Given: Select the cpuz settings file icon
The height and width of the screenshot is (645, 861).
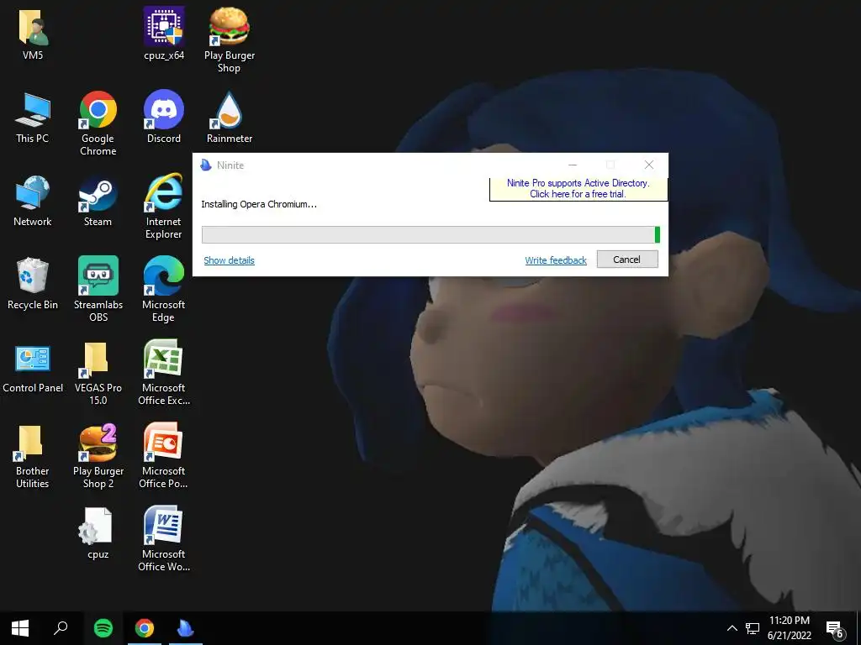Looking at the screenshot, I should tap(98, 533).
